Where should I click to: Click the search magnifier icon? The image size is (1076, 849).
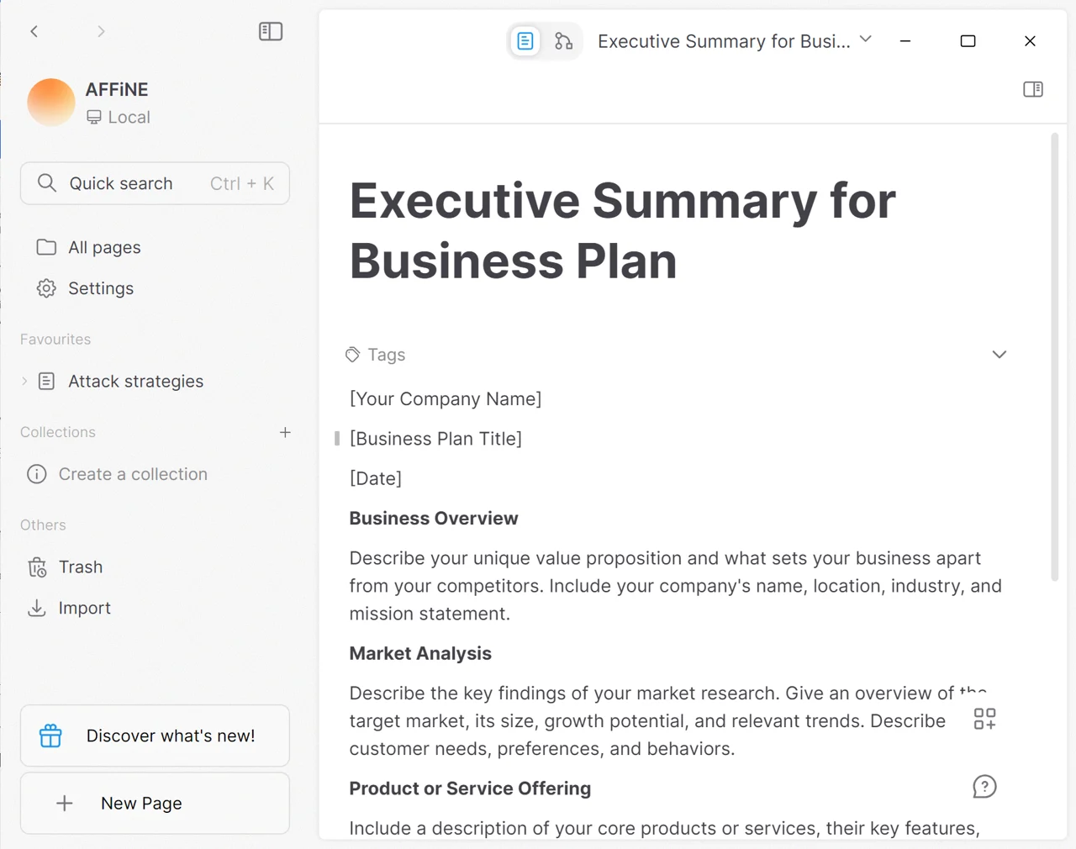(47, 183)
